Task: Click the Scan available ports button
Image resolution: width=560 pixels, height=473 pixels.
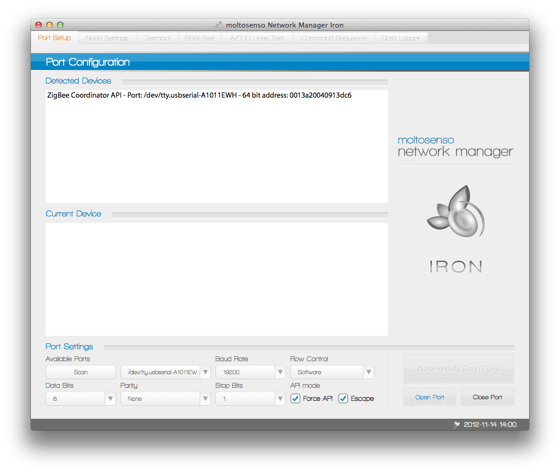Action: (81, 372)
